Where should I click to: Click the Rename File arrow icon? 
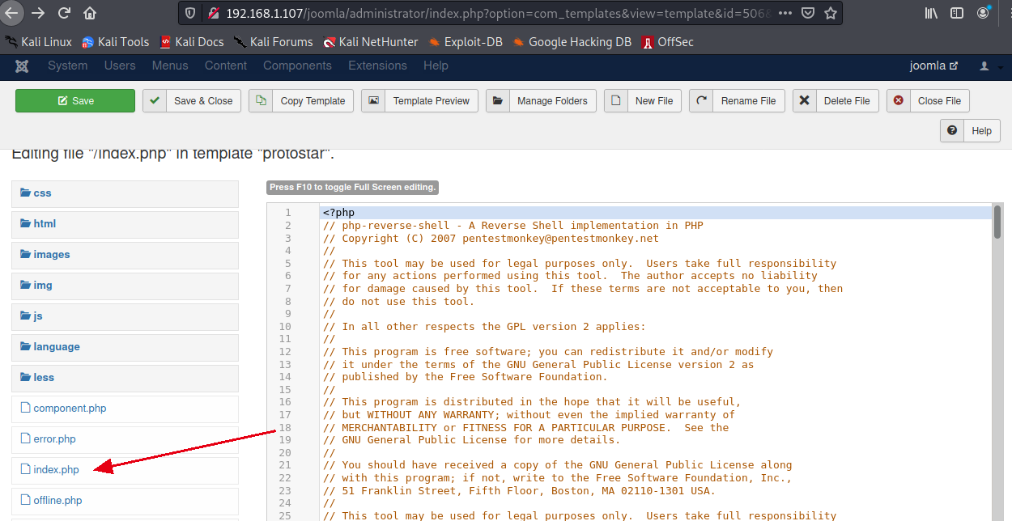click(x=701, y=100)
